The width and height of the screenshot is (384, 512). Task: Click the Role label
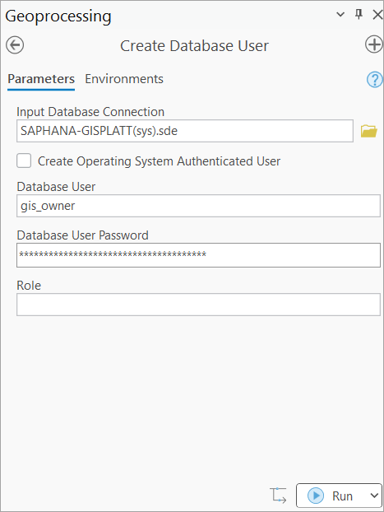pyautogui.click(x=29, y=286)
